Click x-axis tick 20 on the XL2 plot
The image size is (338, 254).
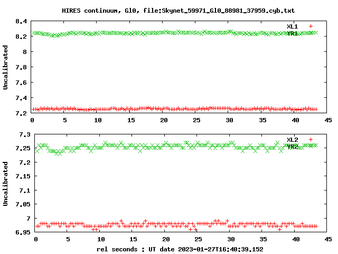(166, 239)
